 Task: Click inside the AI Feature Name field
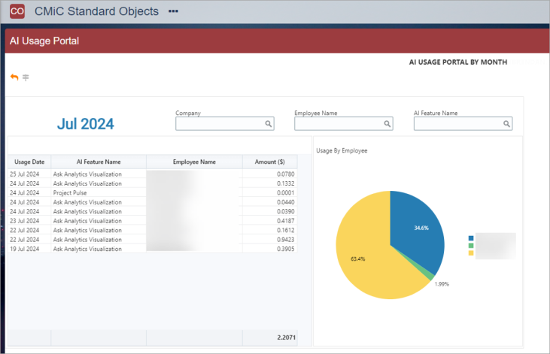point(463,124)
